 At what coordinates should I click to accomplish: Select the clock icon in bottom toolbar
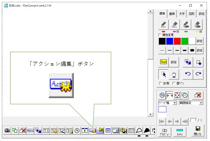[x=77, y=130]
